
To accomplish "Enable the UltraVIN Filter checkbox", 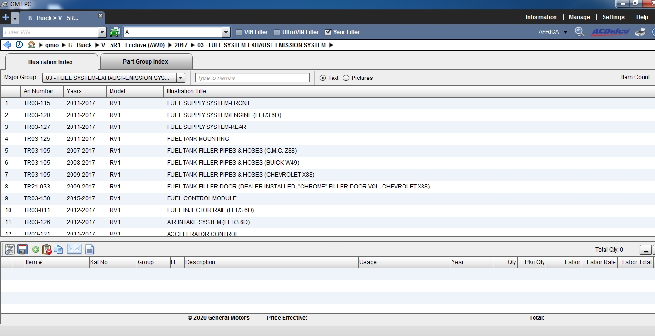I will pyautogui.click(x=277, y=32).
